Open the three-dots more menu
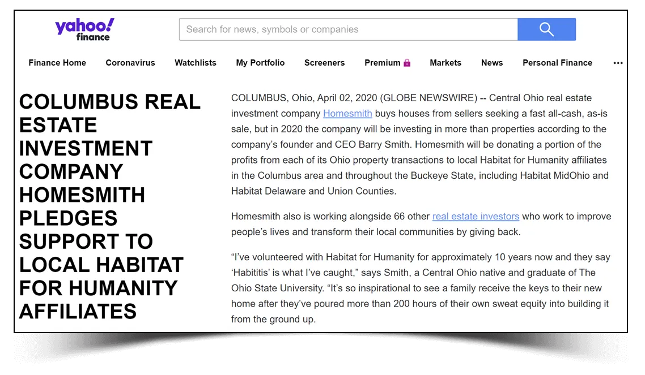Image resolution: width=645 pixels, height=375 pixels. tap(618, 63)
